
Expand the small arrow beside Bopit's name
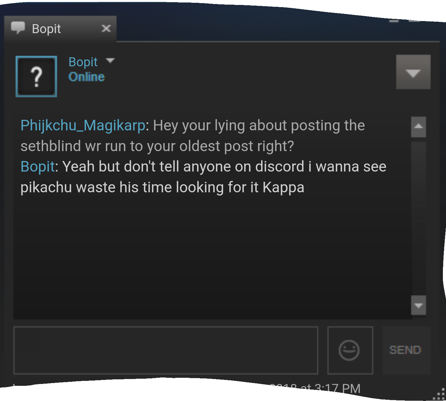coord(110,60)
